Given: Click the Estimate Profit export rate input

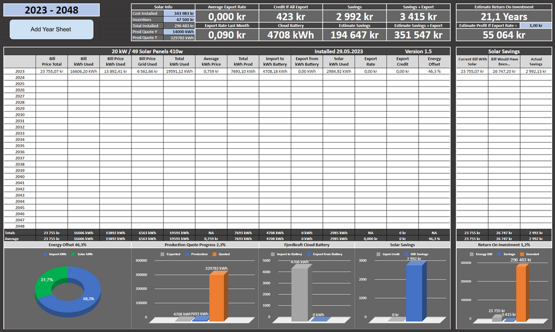Looking at the screenshot, I should [x=536, y=26].
